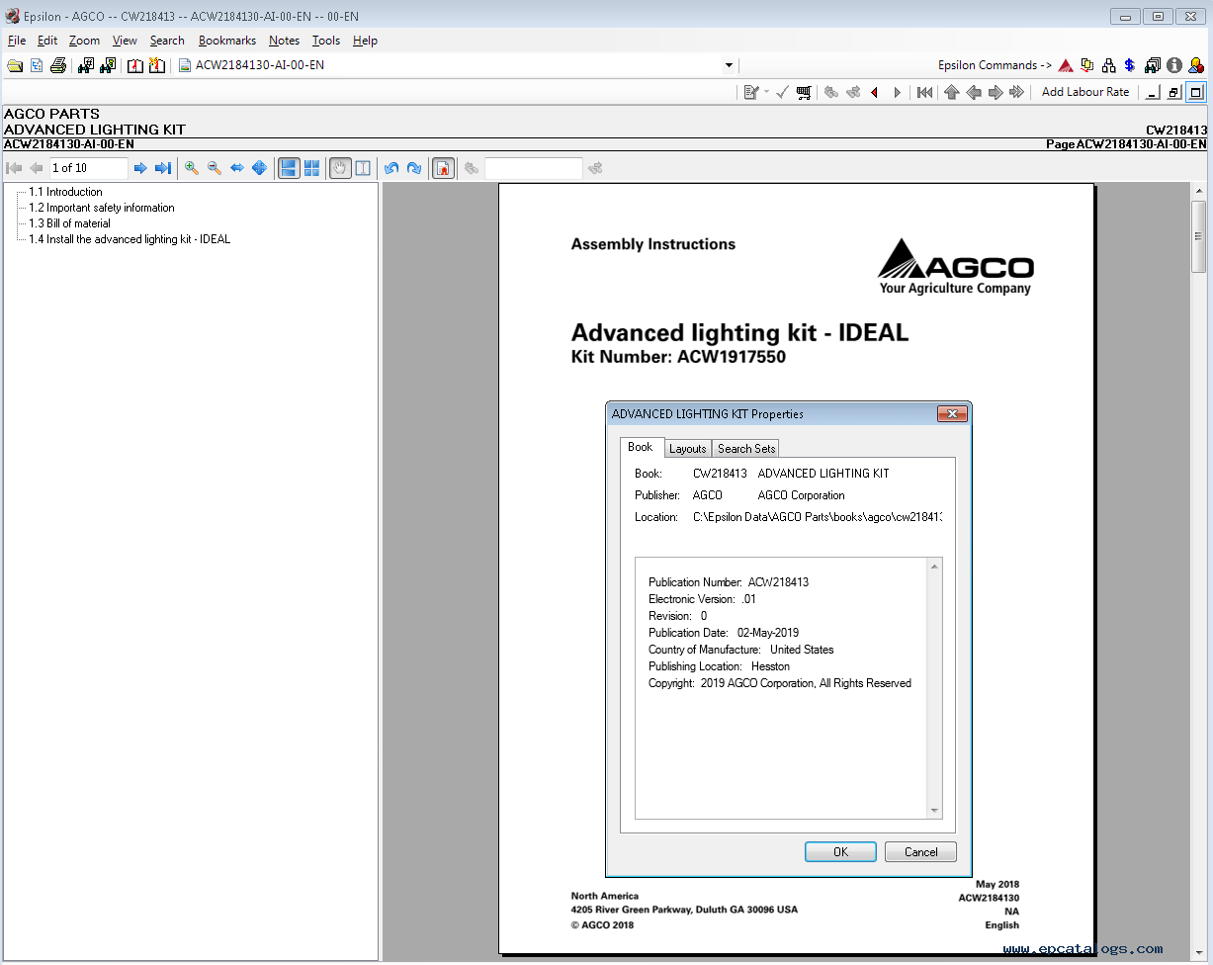Click the hierarchy tree icon in Epsilon Commands
This screenshot has width=1213, height=965.
click(x=1109, y=65)
